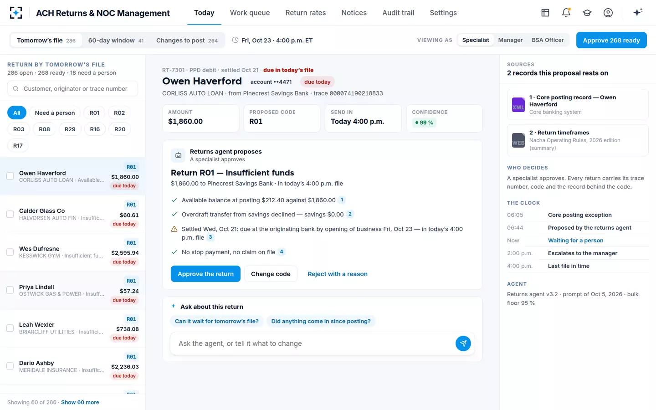Show 60 more returns link

point(80,402)
